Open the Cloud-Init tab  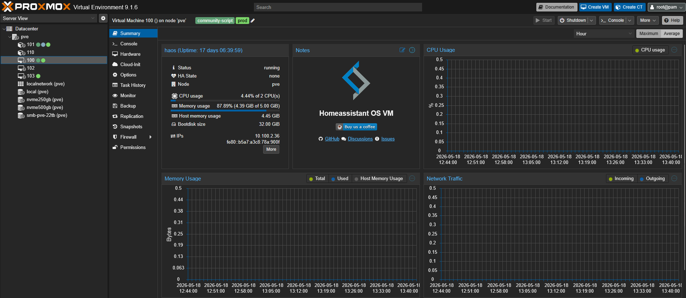point(133,64)
